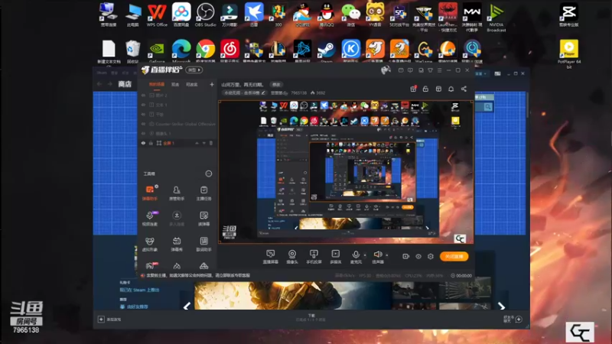Open the League of Legends desktop icon
This screenshot has width=612, height=344.
(x=278, y=51)
